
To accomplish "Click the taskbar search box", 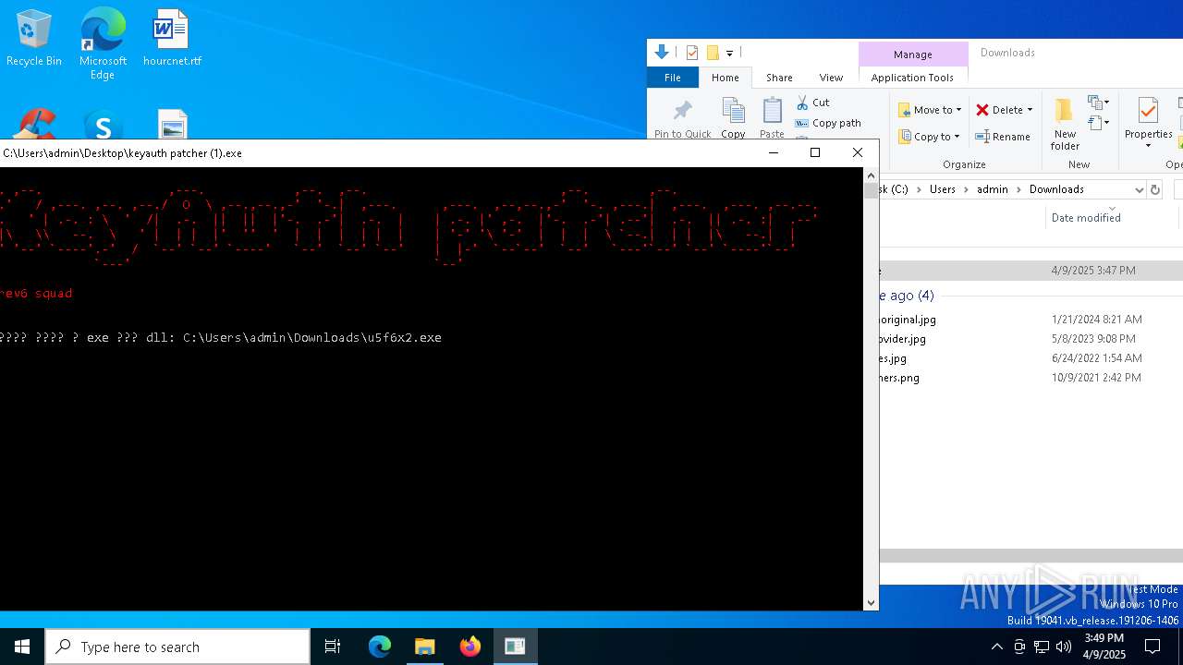I will click(x=177, y=647).
